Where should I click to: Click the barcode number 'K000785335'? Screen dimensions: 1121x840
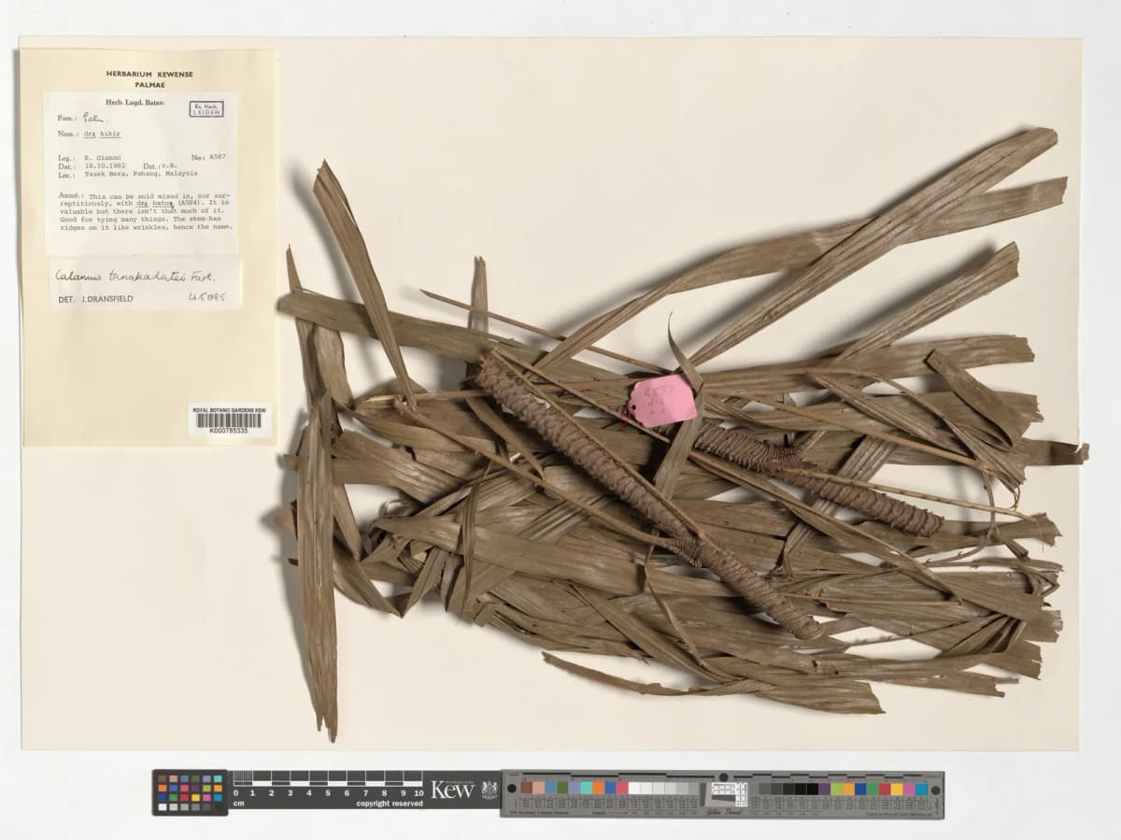229,431
